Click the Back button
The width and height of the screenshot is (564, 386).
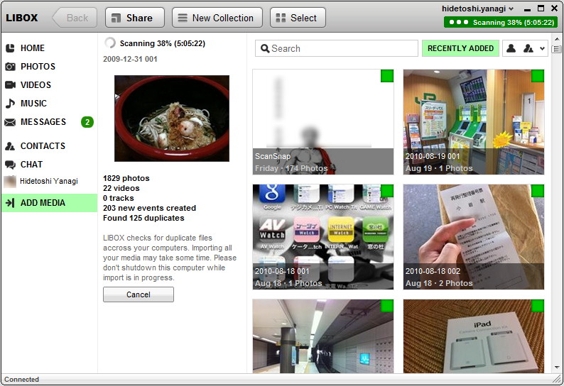click(75, 18)
